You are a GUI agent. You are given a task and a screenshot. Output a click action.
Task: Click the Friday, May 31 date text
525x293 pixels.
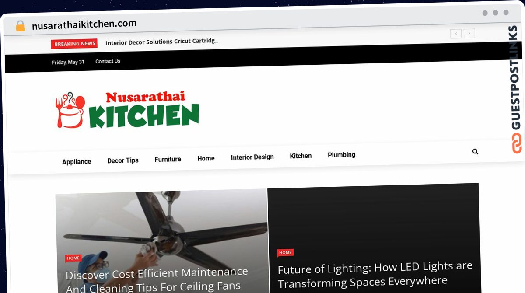pyautogui.click(x=68, y=62)
